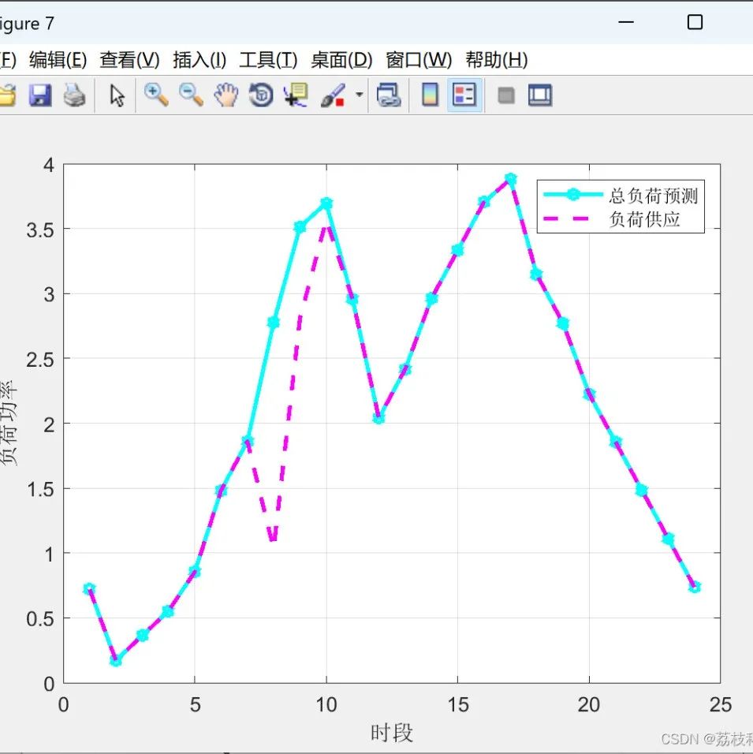753x754 pixels.
Task: Click the 负荷功率 y-axis label
Action: 9,422
